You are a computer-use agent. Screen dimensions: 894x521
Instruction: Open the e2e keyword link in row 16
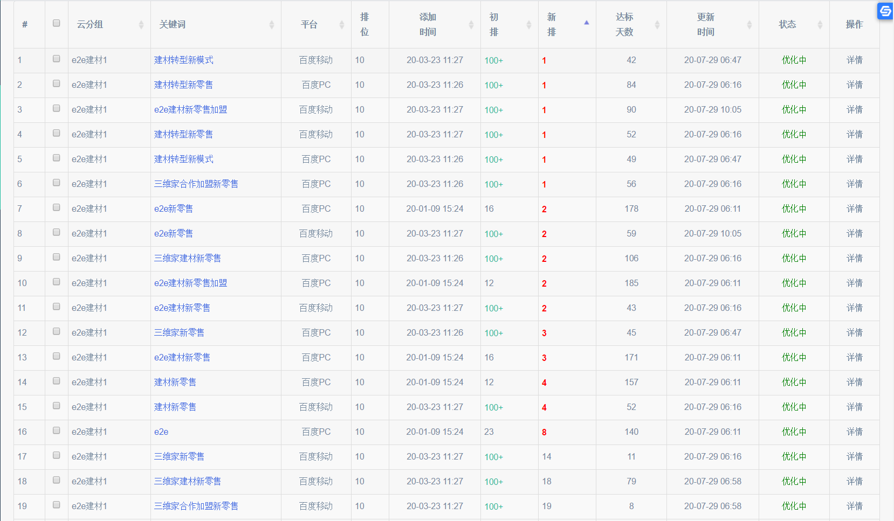point(161,432)
